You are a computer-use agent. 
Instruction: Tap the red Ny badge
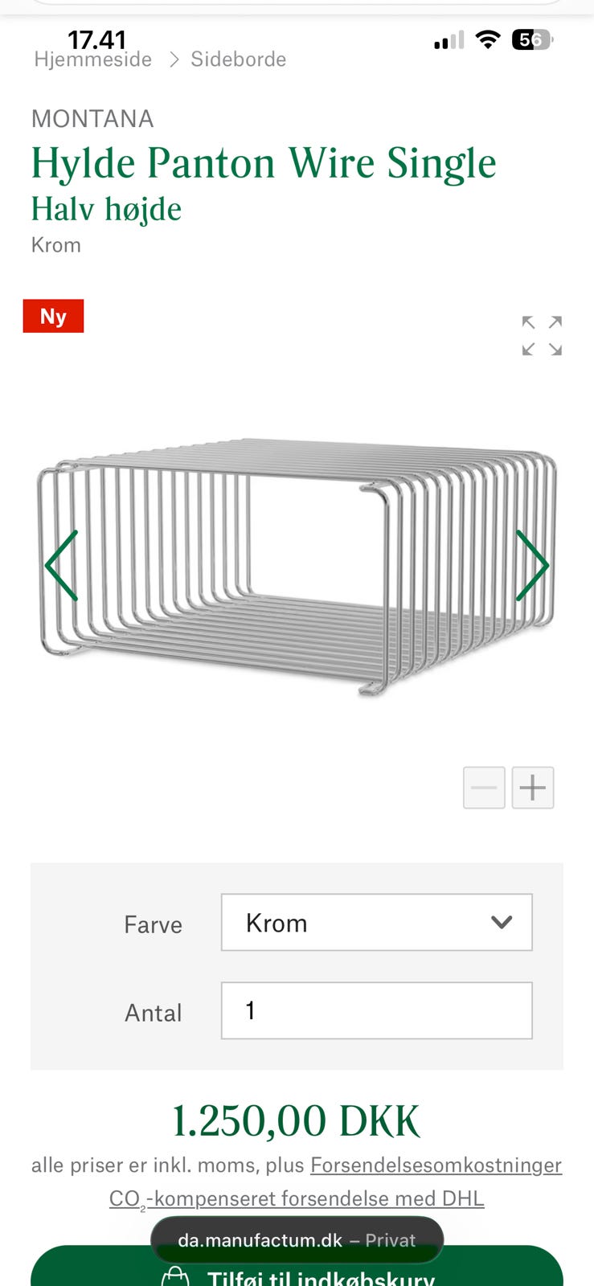[53, 316]
